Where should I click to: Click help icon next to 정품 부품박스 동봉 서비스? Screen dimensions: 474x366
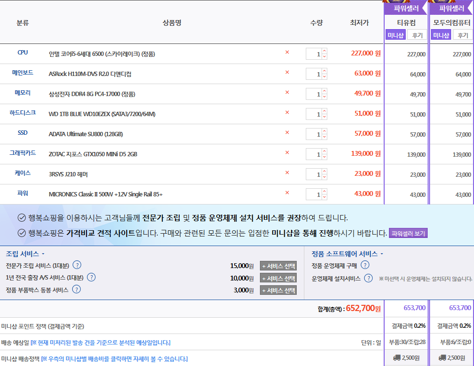76,289
